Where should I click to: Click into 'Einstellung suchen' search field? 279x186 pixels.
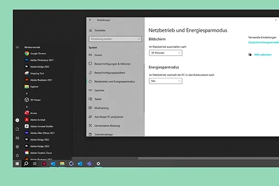pyautogui.click(x=115, y=39)
